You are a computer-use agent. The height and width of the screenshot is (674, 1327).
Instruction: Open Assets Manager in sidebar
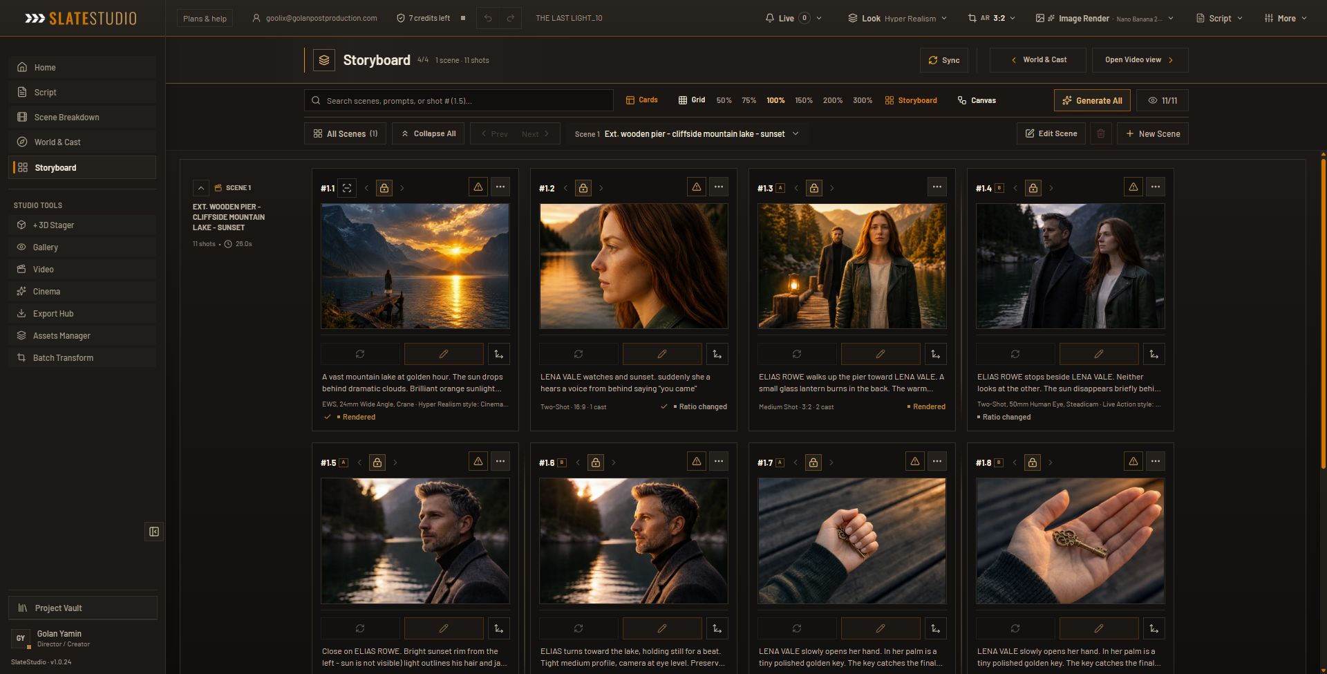click(x=82, y=336)
